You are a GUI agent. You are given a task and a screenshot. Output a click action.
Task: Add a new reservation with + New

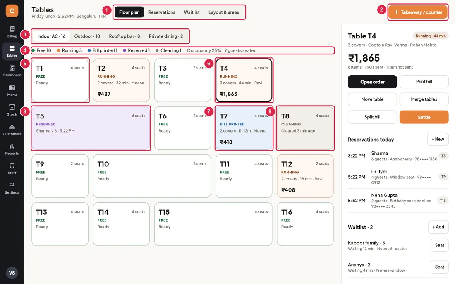pos(438,139)
